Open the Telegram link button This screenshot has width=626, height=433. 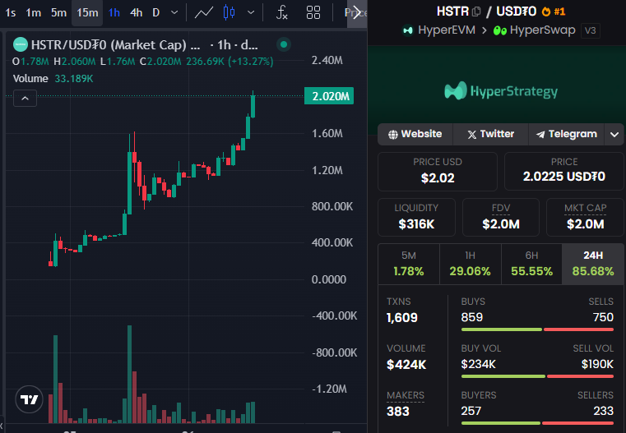567,134
